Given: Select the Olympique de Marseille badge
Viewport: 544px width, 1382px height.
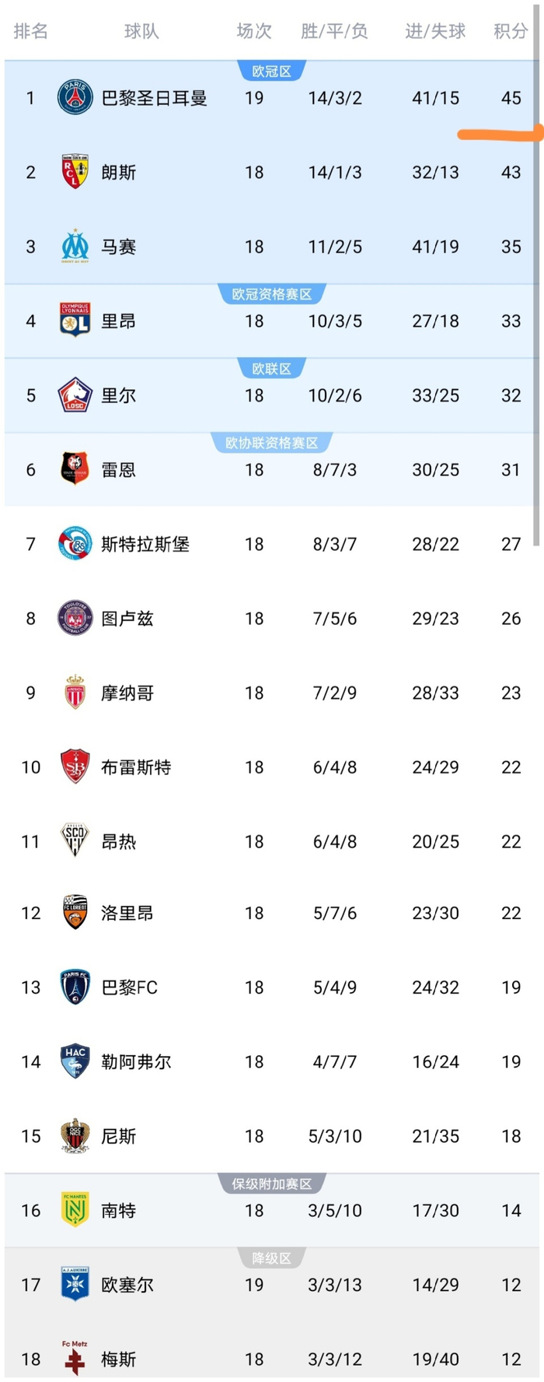Looking at the screenshot, I should tap(75, 246).
